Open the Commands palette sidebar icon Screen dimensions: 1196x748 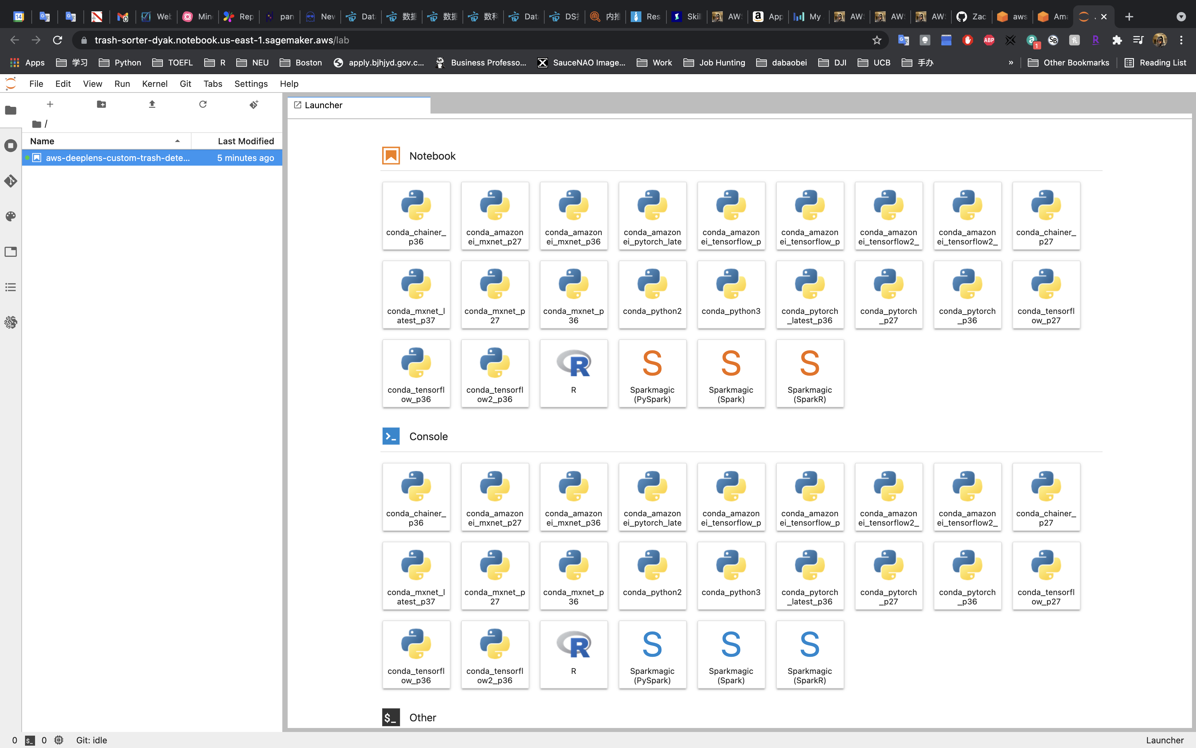[10, 217]
